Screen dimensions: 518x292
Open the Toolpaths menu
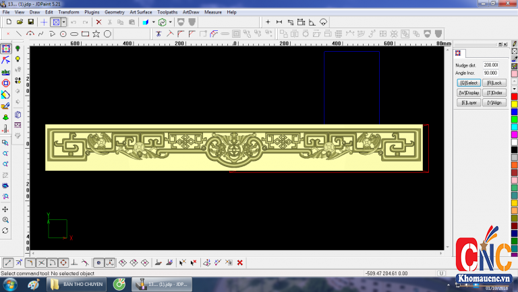(168, 12)
